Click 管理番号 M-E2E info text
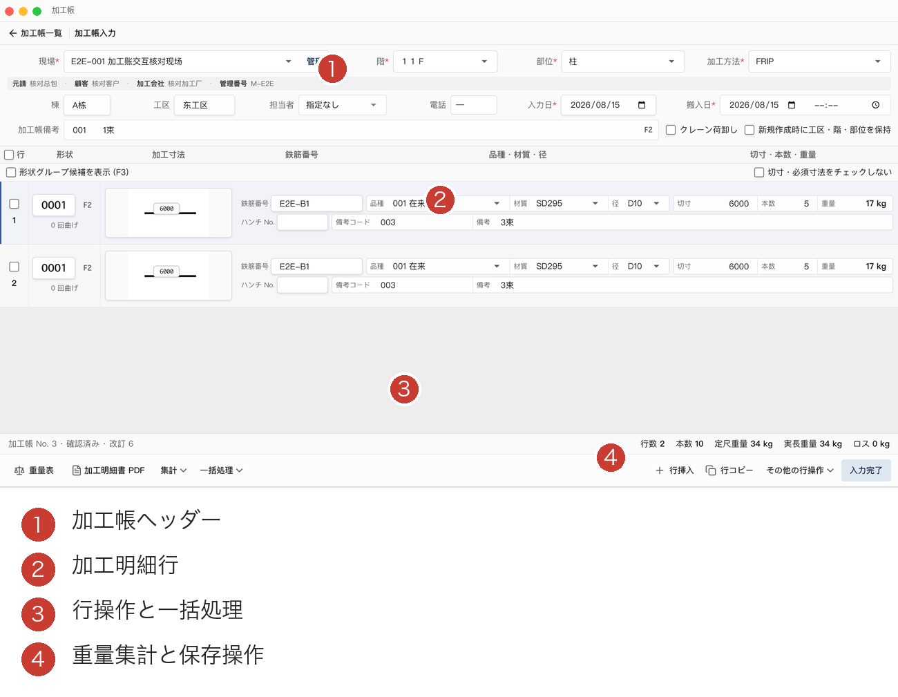The width and height of the screenshot is (898, 697). point(247,84)
